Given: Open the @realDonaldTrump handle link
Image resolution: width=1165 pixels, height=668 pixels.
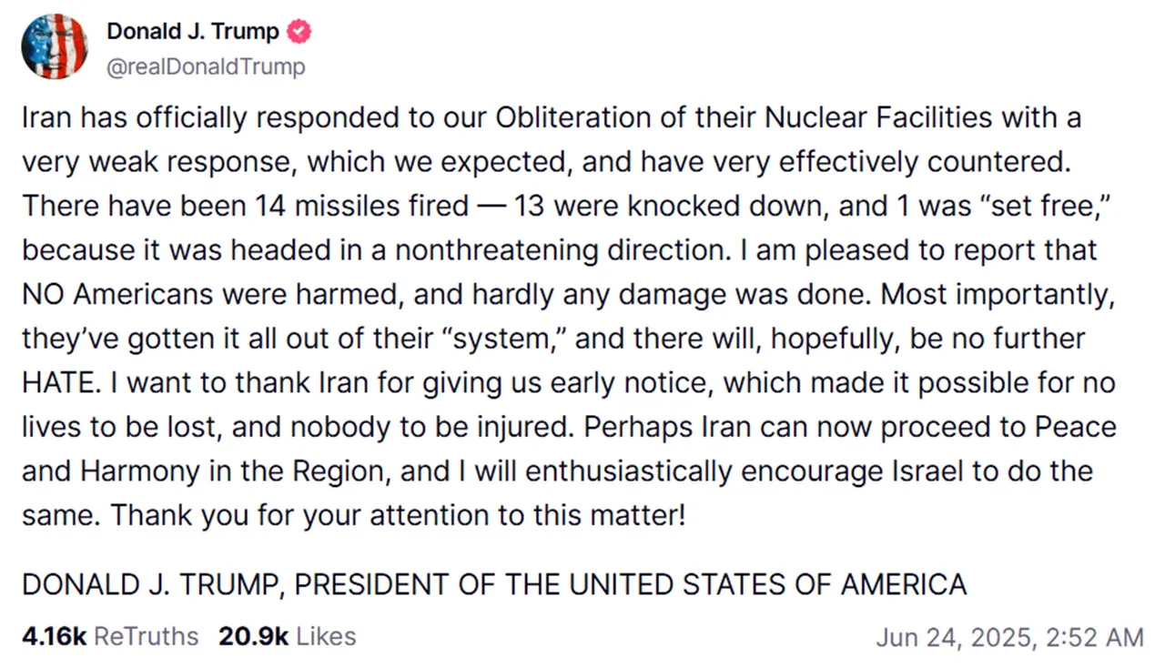Looking at the screenshot, I should pyautogui.click(x=206, y=66).
